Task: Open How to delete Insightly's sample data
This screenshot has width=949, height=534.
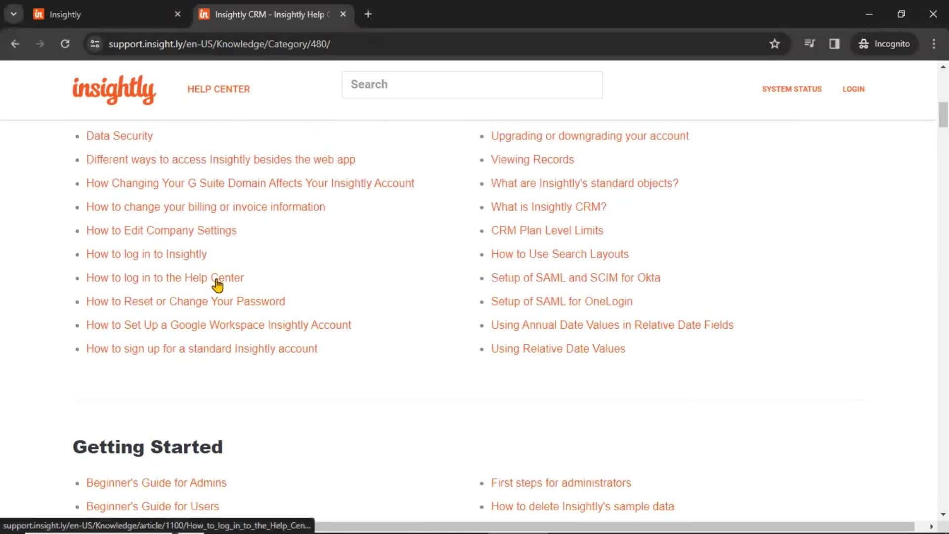Action: click(x=582, y=507)
